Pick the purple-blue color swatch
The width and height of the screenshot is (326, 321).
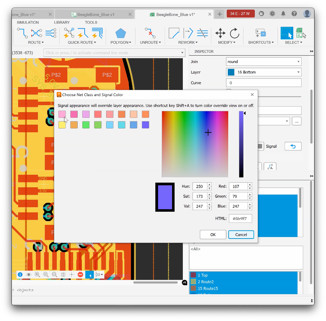(145, 125)
